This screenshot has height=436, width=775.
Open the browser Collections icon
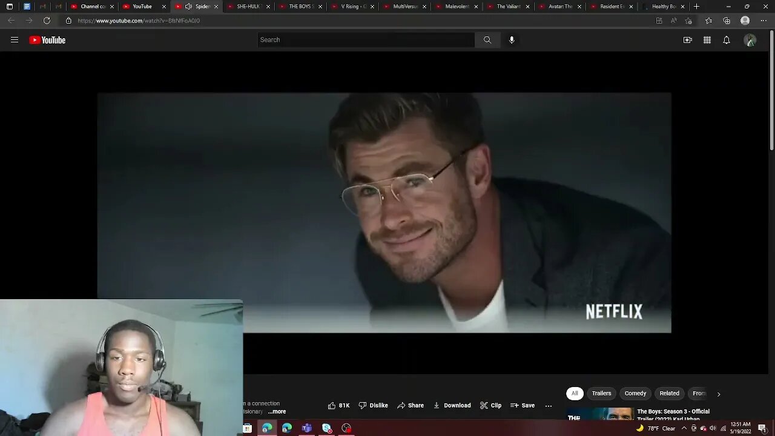pyautogui.click(x=727, y=21)
